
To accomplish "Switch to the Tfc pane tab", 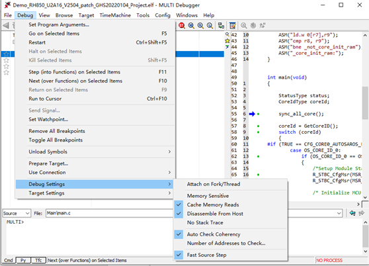I will tap(38, 260).
